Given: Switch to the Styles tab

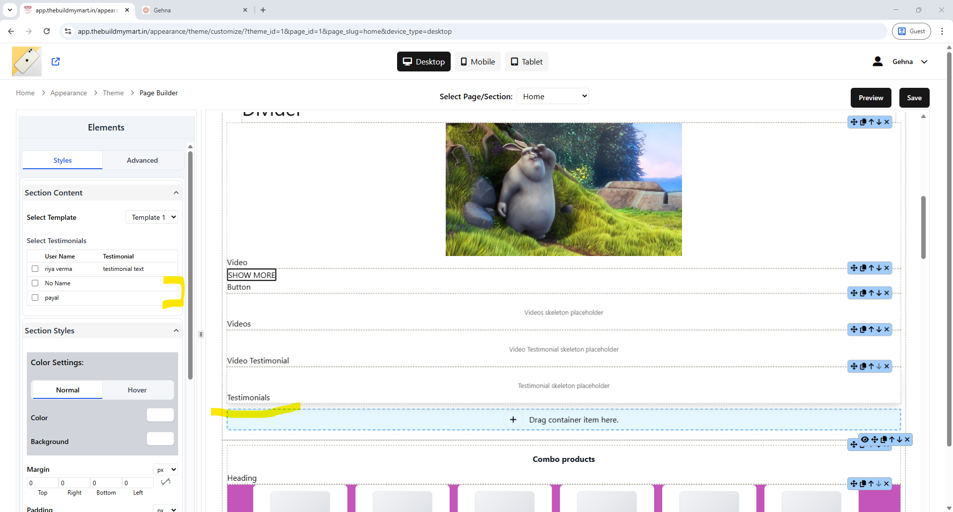Looking at the screenshot, I should pos(63,160).
